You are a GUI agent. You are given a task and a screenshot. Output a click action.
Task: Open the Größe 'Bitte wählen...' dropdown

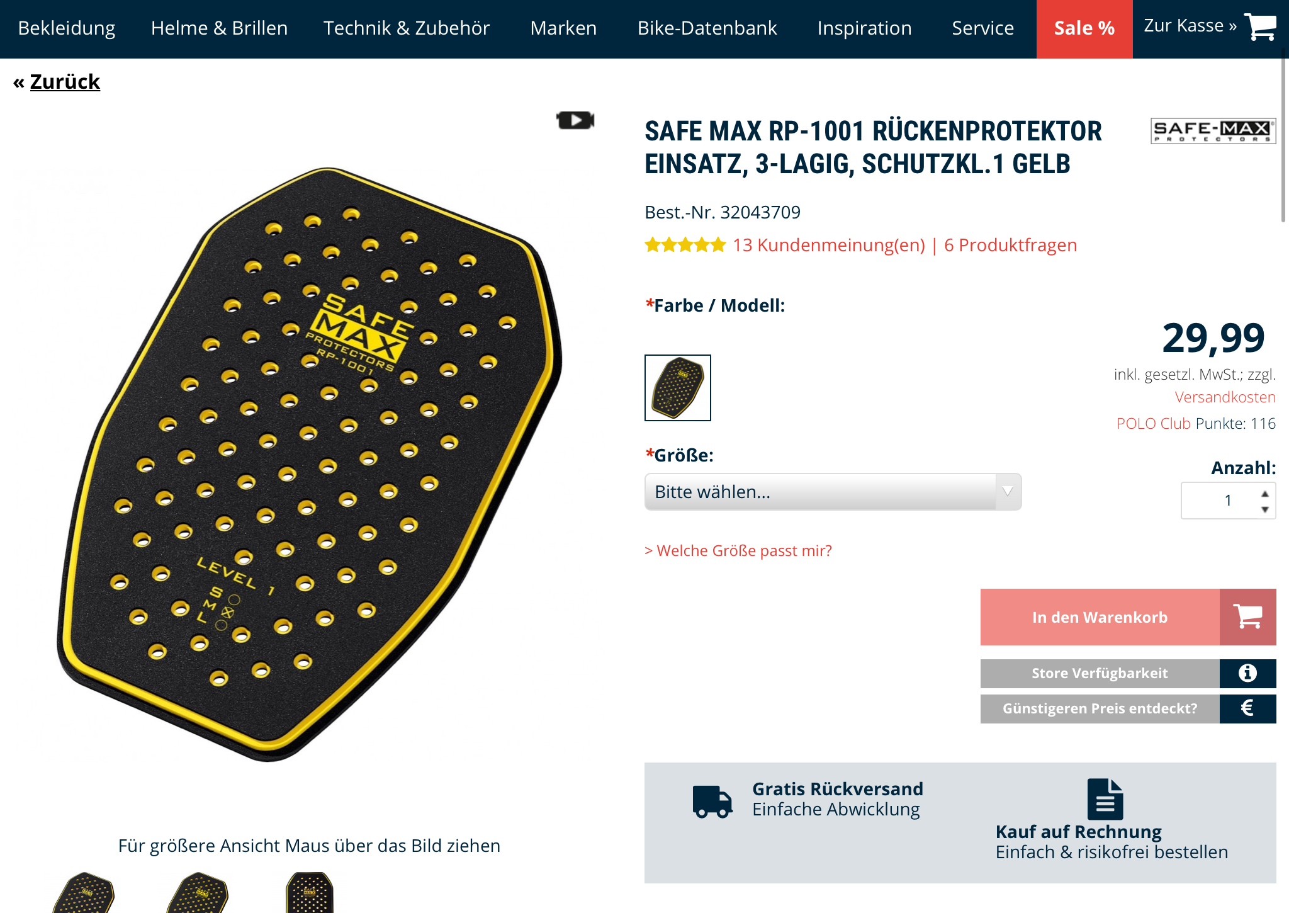[833, 492]
